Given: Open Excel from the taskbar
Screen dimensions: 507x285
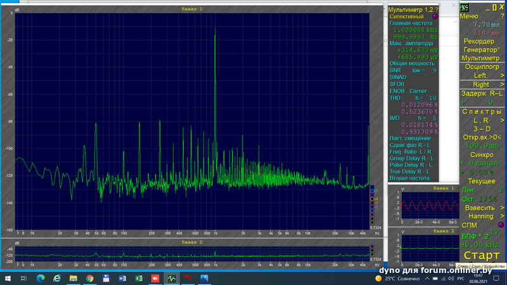Looking at the screenshot, I should pos(139,278).
